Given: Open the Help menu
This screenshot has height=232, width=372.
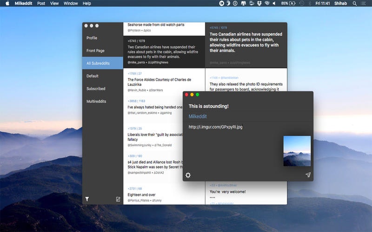Looking at the screenshot, I should click(x=87, y=3).
